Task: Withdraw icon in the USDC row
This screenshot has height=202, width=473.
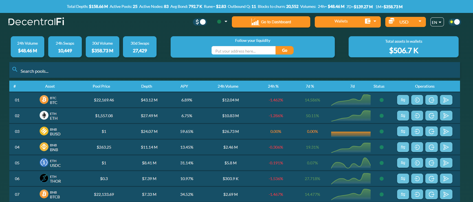Action: point(432,163)
